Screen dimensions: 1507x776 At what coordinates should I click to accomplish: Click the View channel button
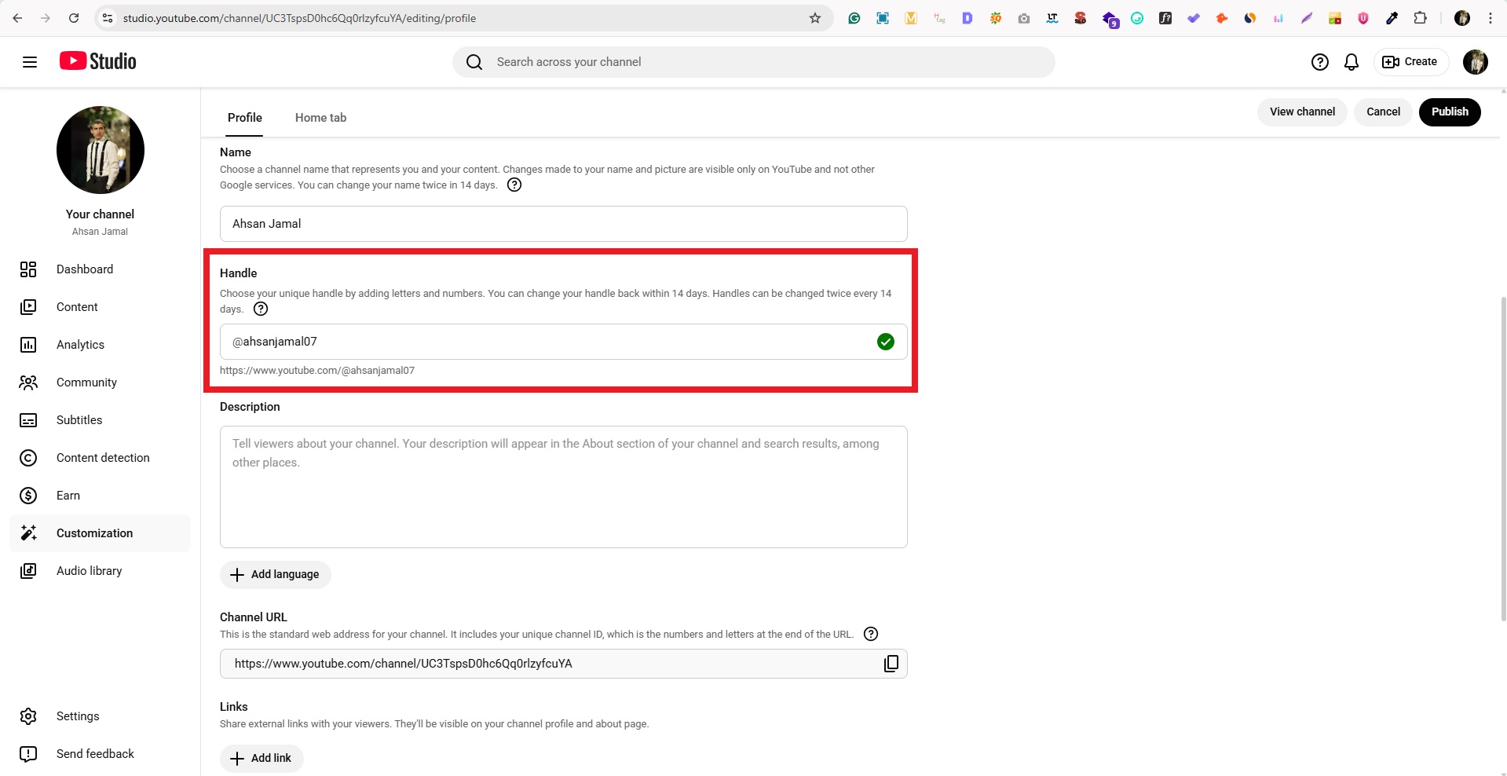tap(1302, 112)
